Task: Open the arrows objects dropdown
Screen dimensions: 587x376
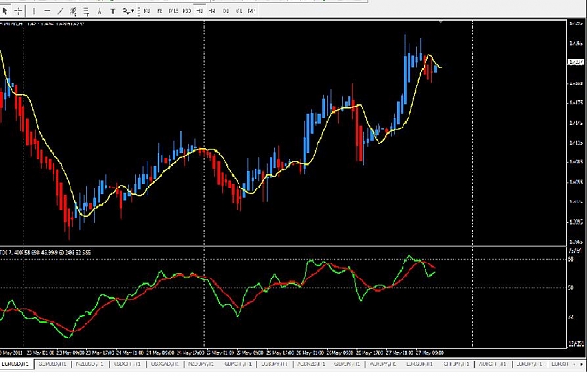Action: point(128,11)
